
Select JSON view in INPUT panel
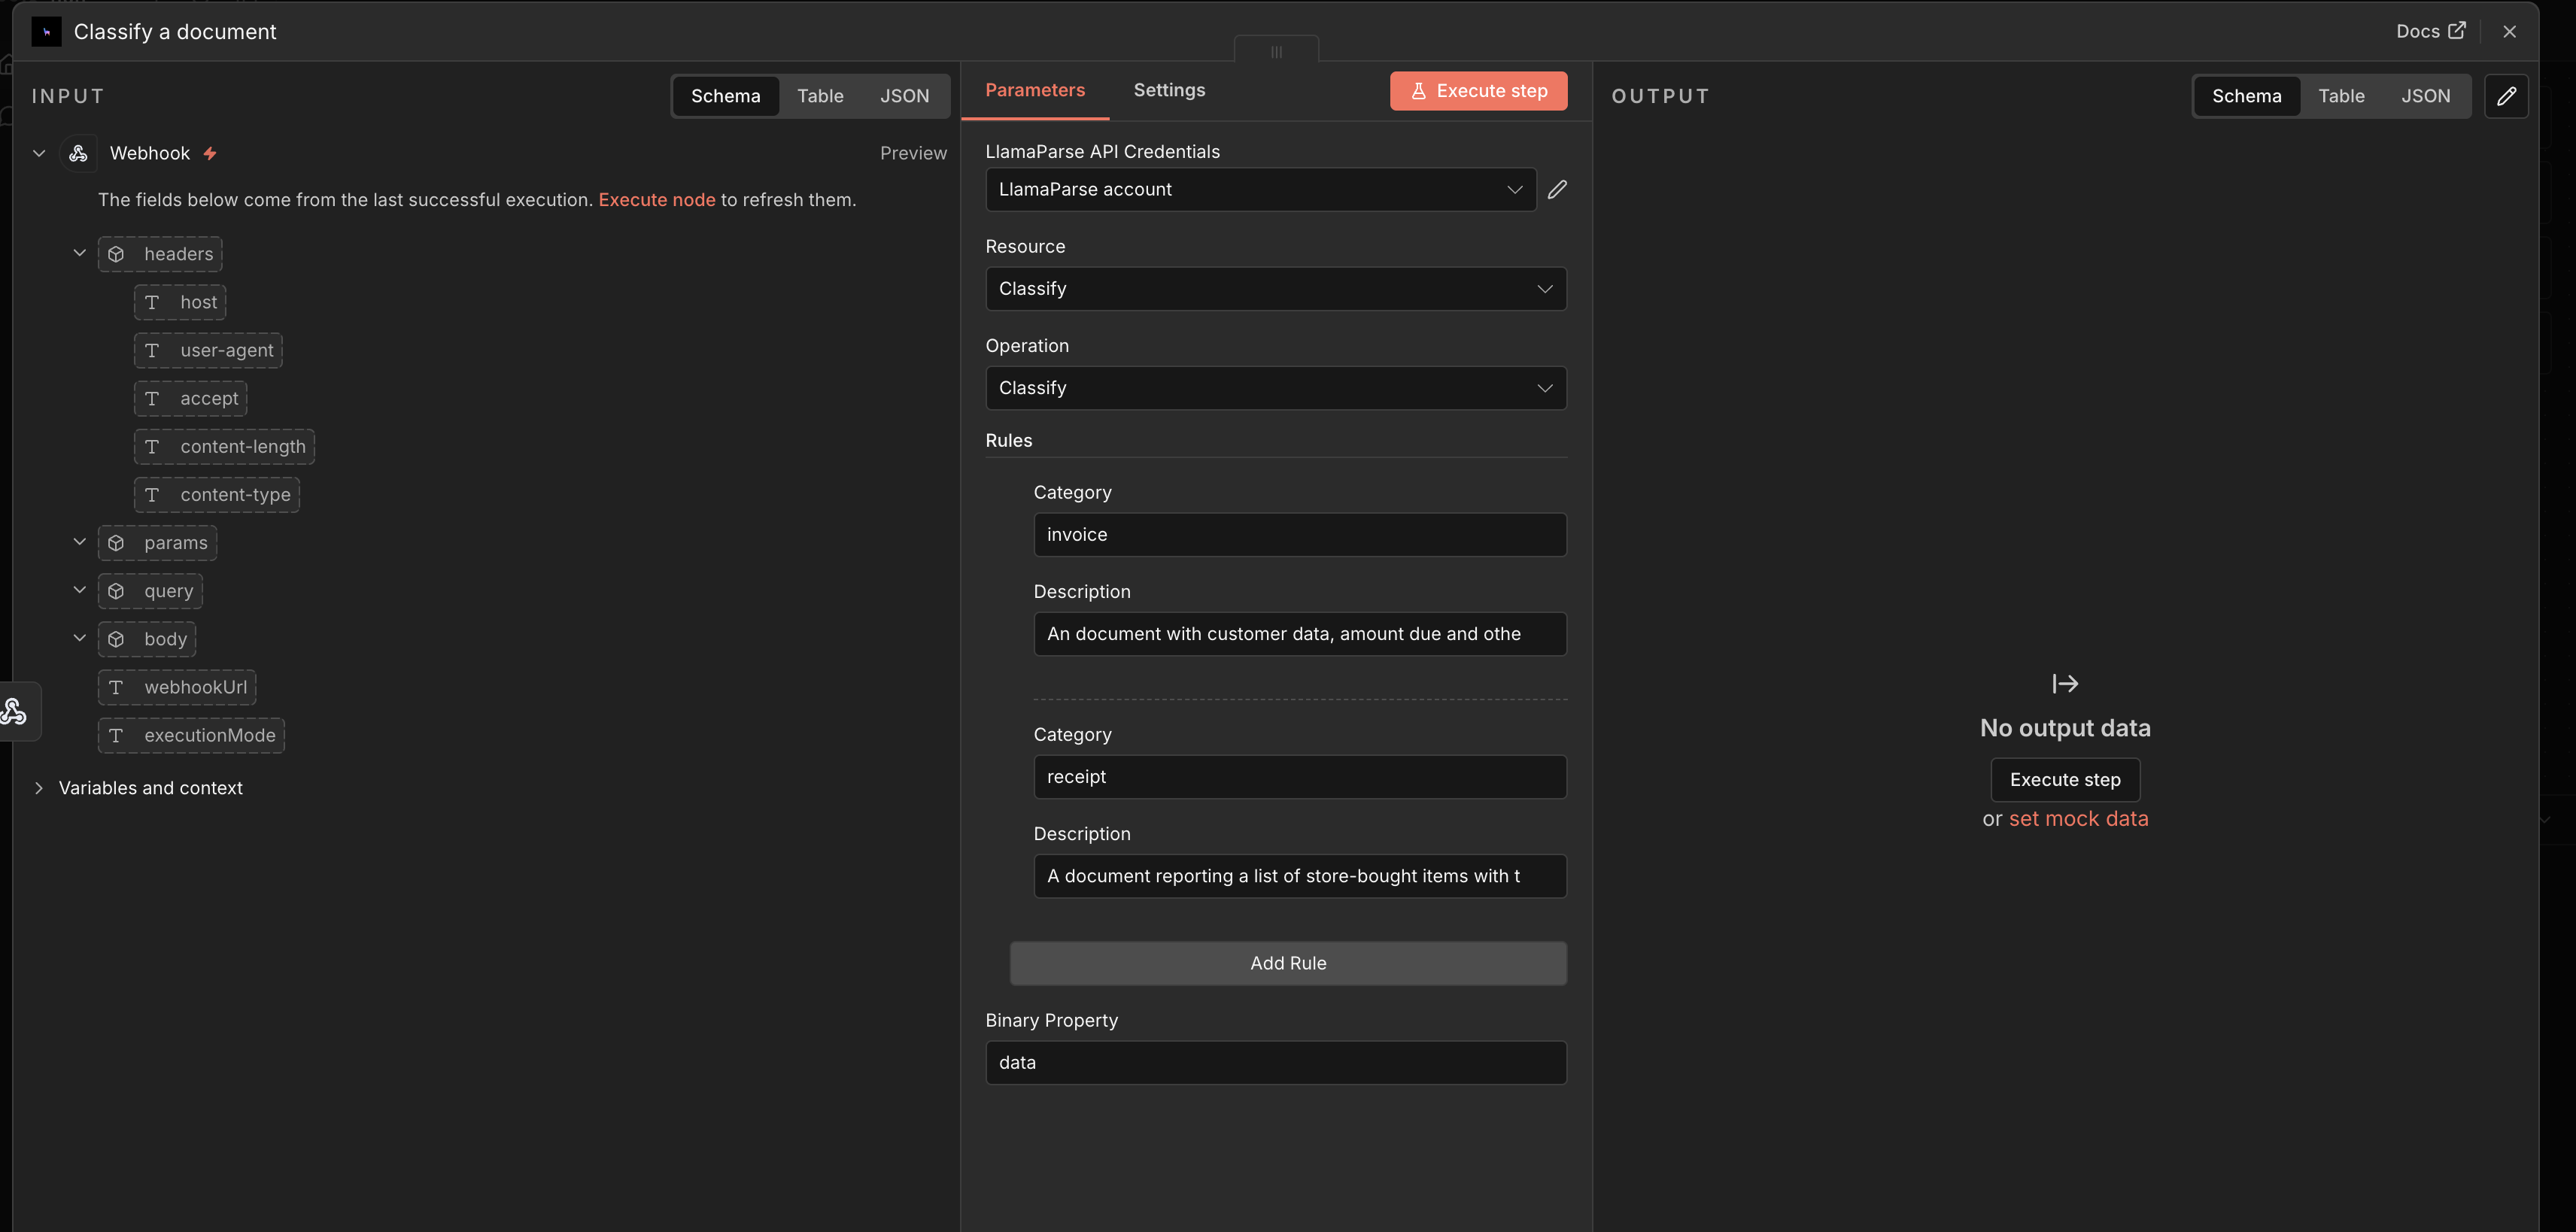(x=904, y=96)
